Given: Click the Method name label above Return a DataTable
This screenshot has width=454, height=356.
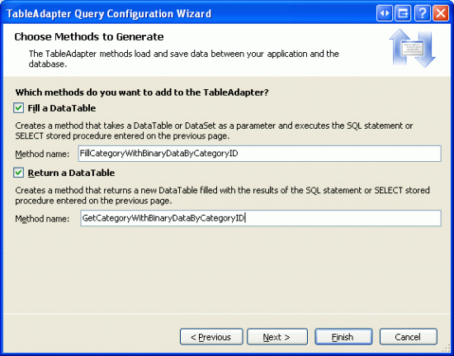Looking at the screenshot, I should (x=42, y=154).
